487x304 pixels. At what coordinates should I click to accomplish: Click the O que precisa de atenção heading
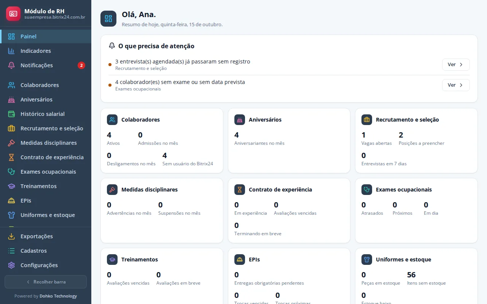pos(156,46)
